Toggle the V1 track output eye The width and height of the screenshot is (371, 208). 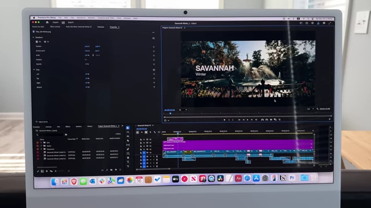[151, 153]
